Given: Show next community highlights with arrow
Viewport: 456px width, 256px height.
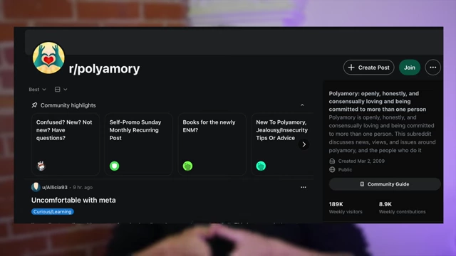Looking at the screenshot, I should [304, 144].
